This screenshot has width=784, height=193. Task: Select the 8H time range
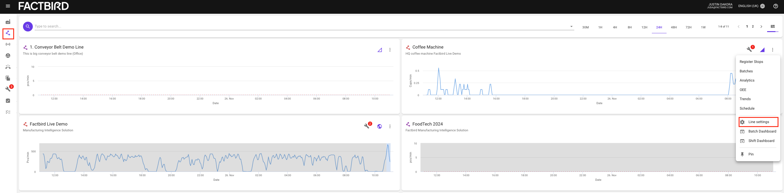pos(629,27)
